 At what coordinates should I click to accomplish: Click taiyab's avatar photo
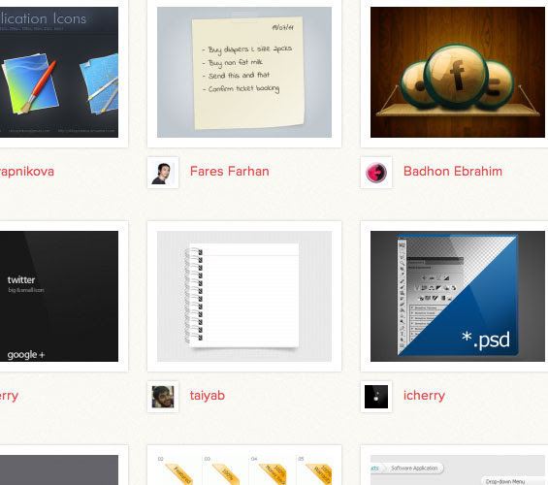click(163, 397)
